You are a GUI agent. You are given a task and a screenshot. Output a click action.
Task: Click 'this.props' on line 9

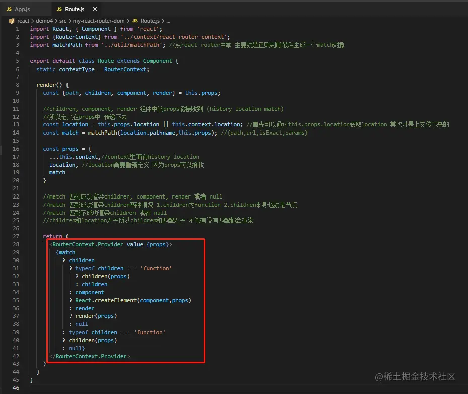pos(201,93)
